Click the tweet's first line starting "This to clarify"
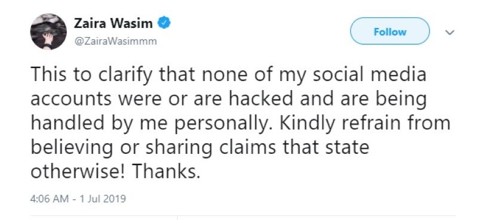Viewport: 478px width, 220px height. pos(228,75)
